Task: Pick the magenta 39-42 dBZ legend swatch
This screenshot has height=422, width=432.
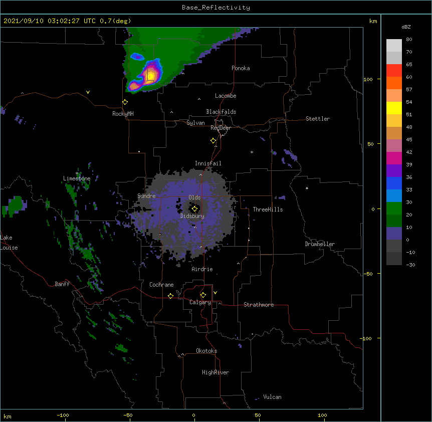Action: 394,158
